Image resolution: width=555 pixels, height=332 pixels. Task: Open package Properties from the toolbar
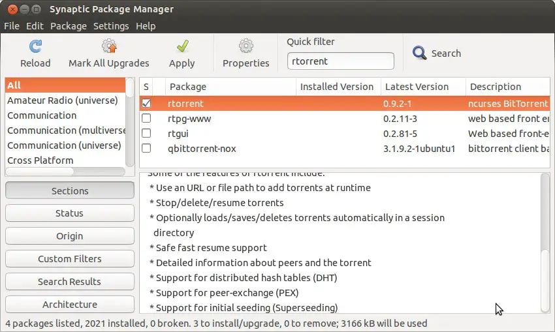pos(246,53)
